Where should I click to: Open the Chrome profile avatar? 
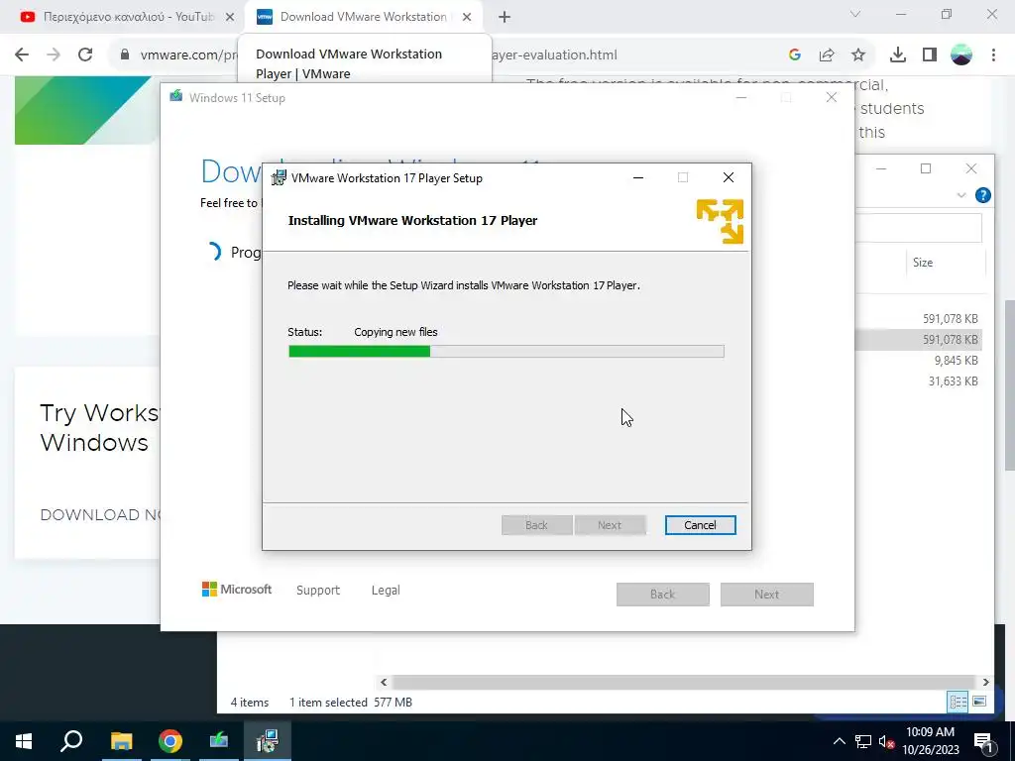[961, 55]
